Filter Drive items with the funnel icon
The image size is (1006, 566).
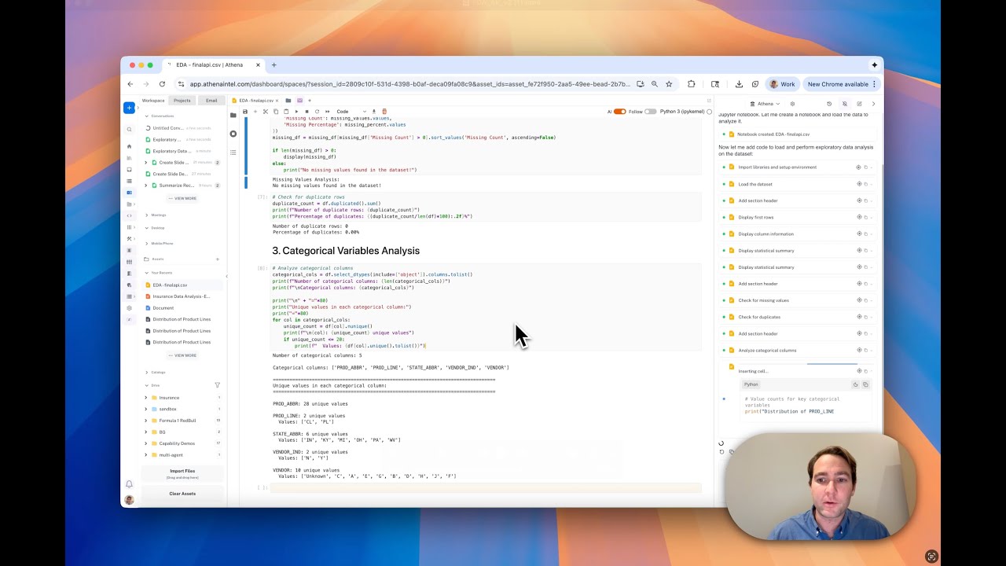click(x=218, y=385)
